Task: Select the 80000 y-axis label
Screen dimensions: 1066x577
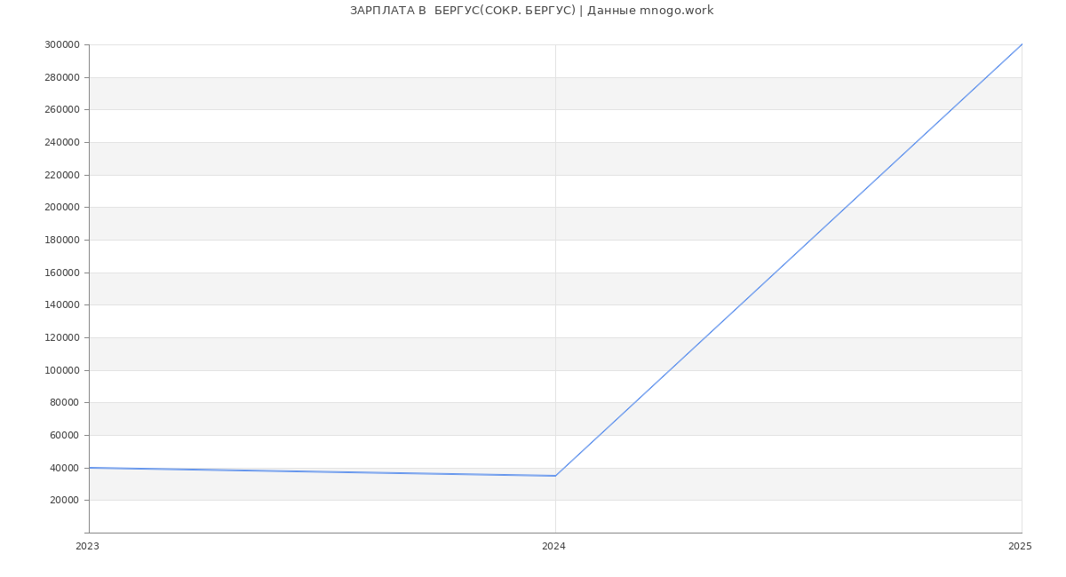Action: point(64,403)
